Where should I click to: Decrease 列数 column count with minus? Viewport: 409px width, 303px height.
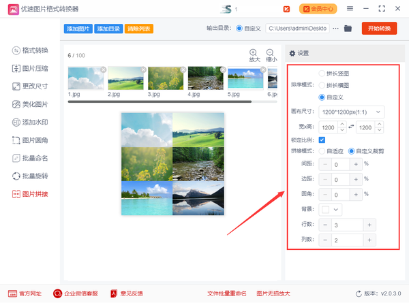pyautogui.click(x=325, y=240)
